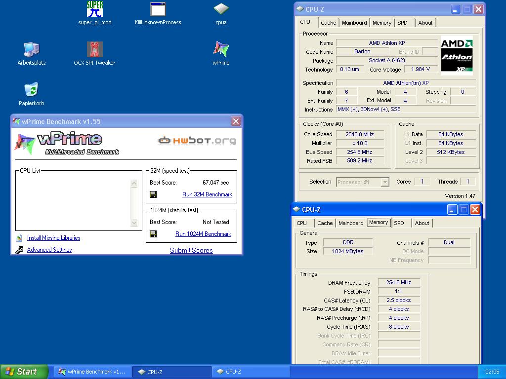The width and height of the screenshot is (506, 379).
Task: Minimize the upper CPU-Z window
Action: (455, 9)
